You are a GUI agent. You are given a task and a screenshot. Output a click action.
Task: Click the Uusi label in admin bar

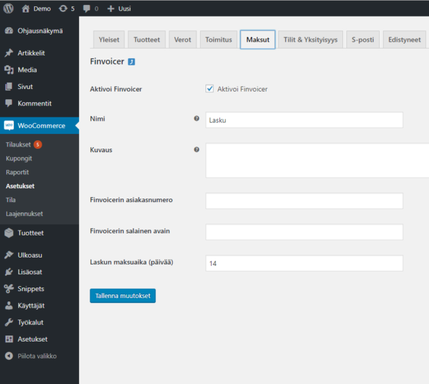(x=124, y=9)
